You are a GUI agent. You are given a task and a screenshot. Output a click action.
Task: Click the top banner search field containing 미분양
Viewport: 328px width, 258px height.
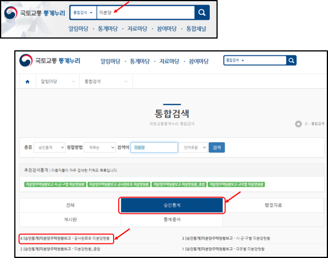(145, 12)
